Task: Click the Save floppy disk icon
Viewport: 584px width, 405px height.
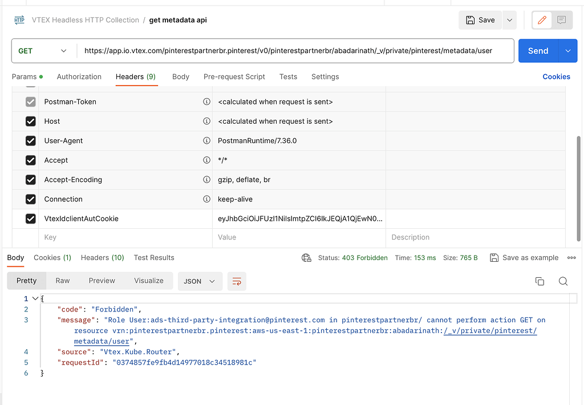Action: click(x=471, y=20)
